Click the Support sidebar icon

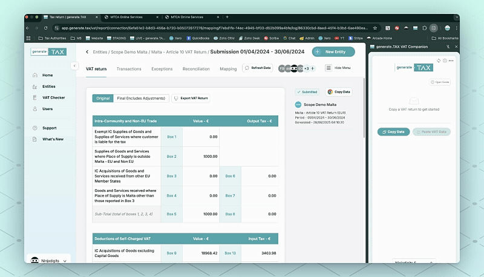(35, 128)
